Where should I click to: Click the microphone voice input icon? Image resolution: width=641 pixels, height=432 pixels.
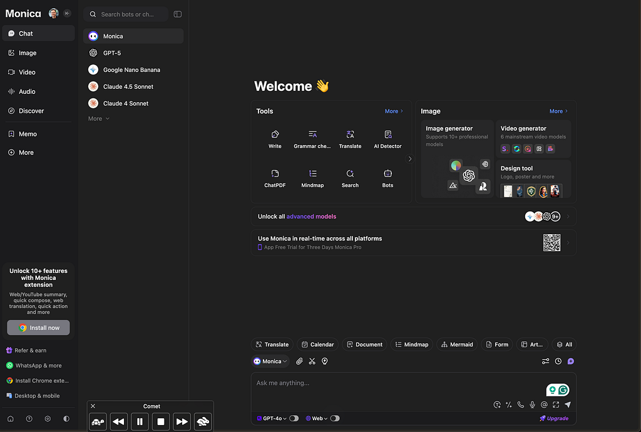click(x=532, y=404)
